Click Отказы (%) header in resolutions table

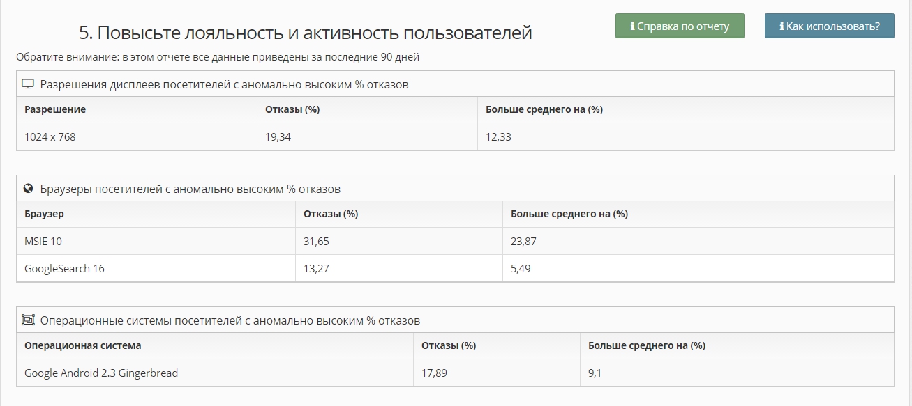coord(292,109)
